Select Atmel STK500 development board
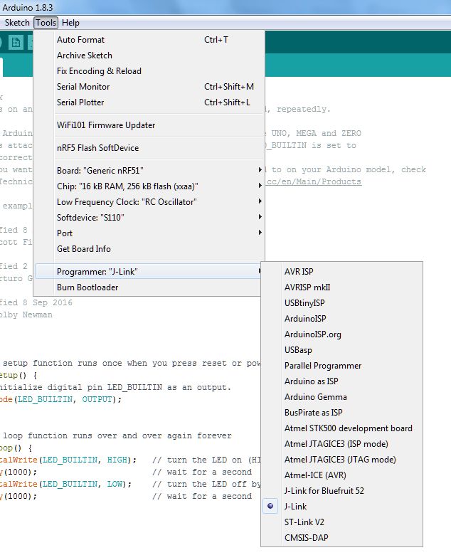Image resolution: width=451 pixels, height=560 pixels. click(342, 428)
